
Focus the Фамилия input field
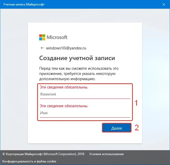point(85,94)
